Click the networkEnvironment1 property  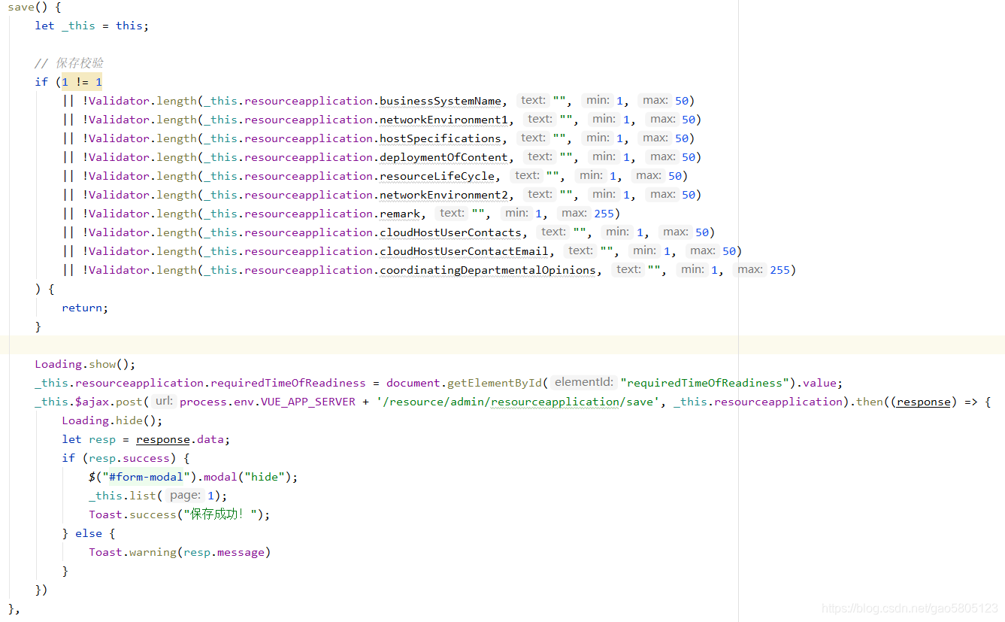(x=443, y=120)
